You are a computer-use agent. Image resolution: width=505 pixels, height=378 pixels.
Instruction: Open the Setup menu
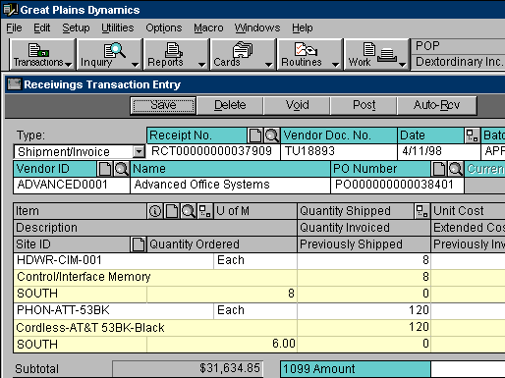(x=76, y=28)
